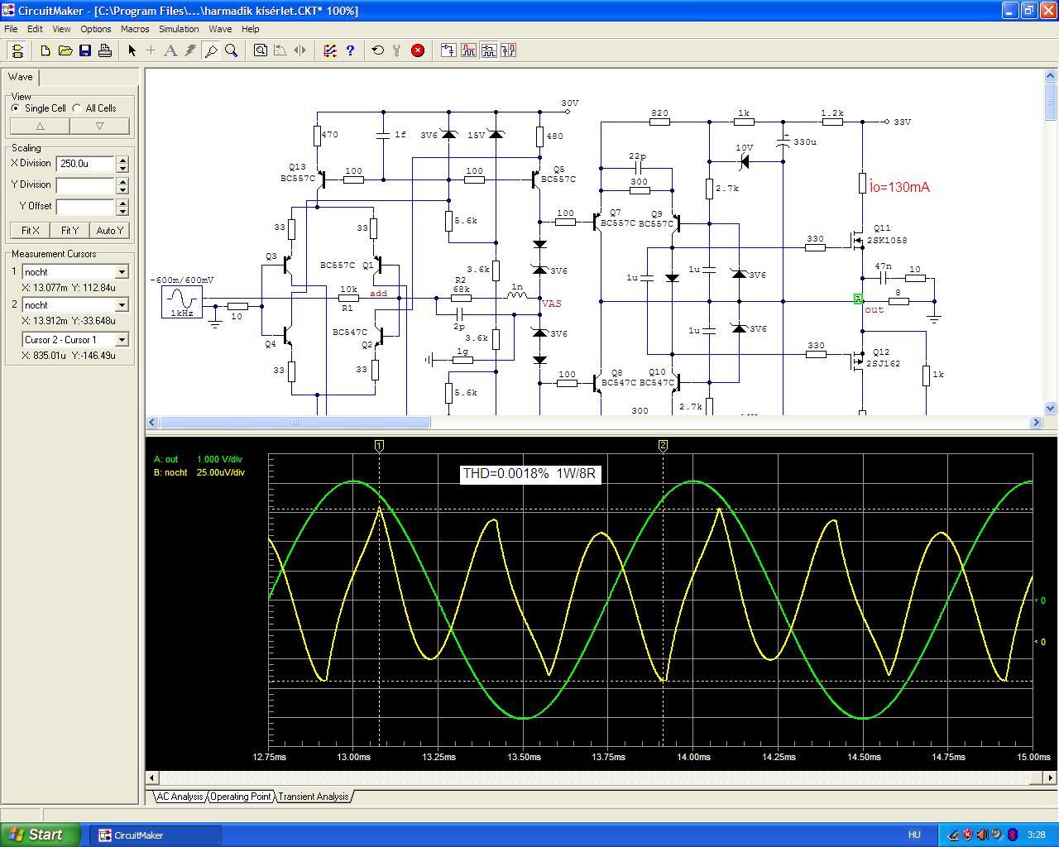The image size is (1059, 847).
Task: Click the schematic horizontal scrollbar thumb
Action: coord(295,423)
